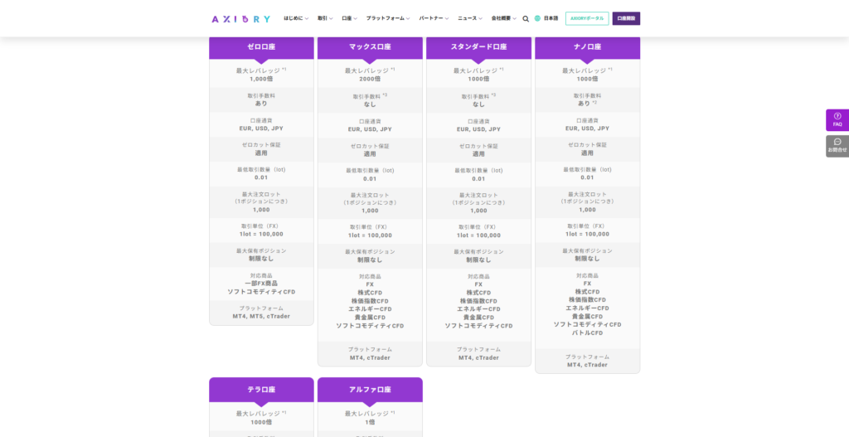Expand the 口座 dropdown menu

tap(349, 18)
